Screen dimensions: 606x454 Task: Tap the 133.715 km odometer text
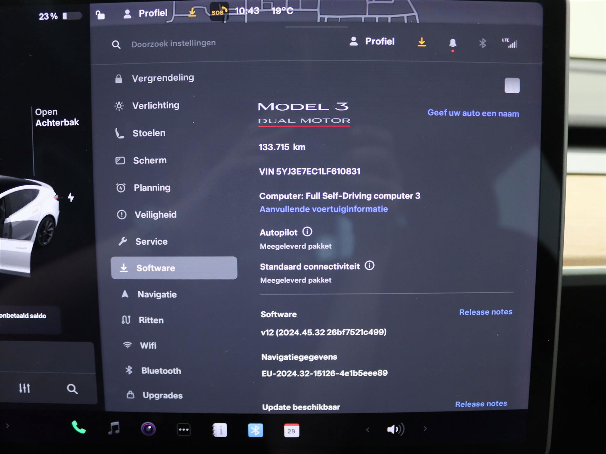pyautogui.click(x=282, y=147)
